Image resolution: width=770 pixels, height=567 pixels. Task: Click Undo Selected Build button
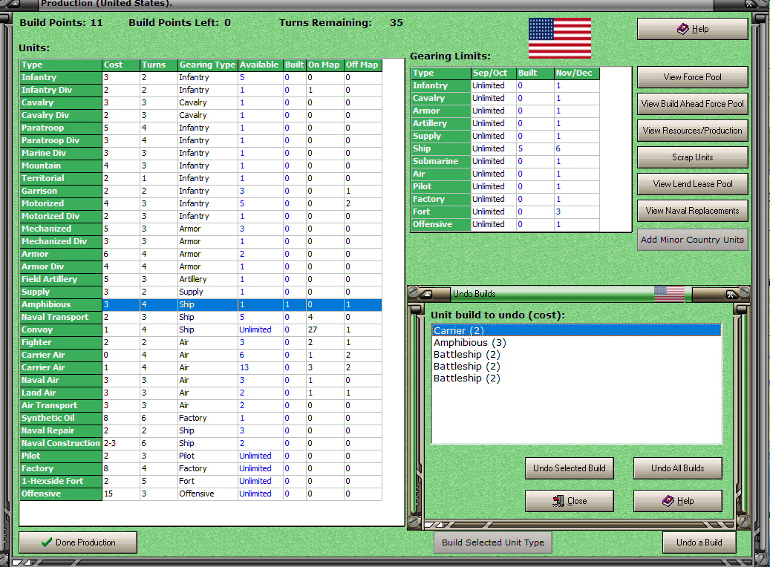pyautogui.click(x=570, y=468)
